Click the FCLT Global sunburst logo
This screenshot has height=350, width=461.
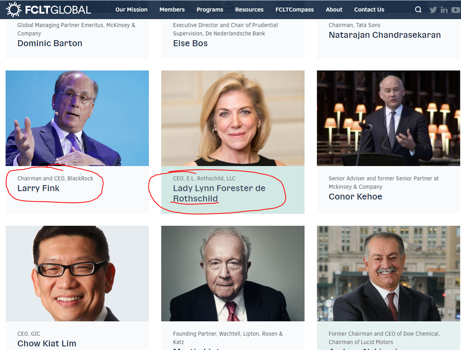14,10
